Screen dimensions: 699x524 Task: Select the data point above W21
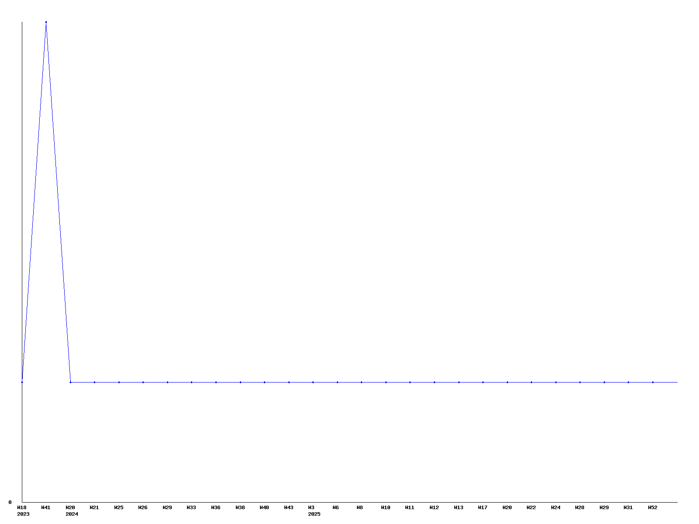tap(94, 382)
